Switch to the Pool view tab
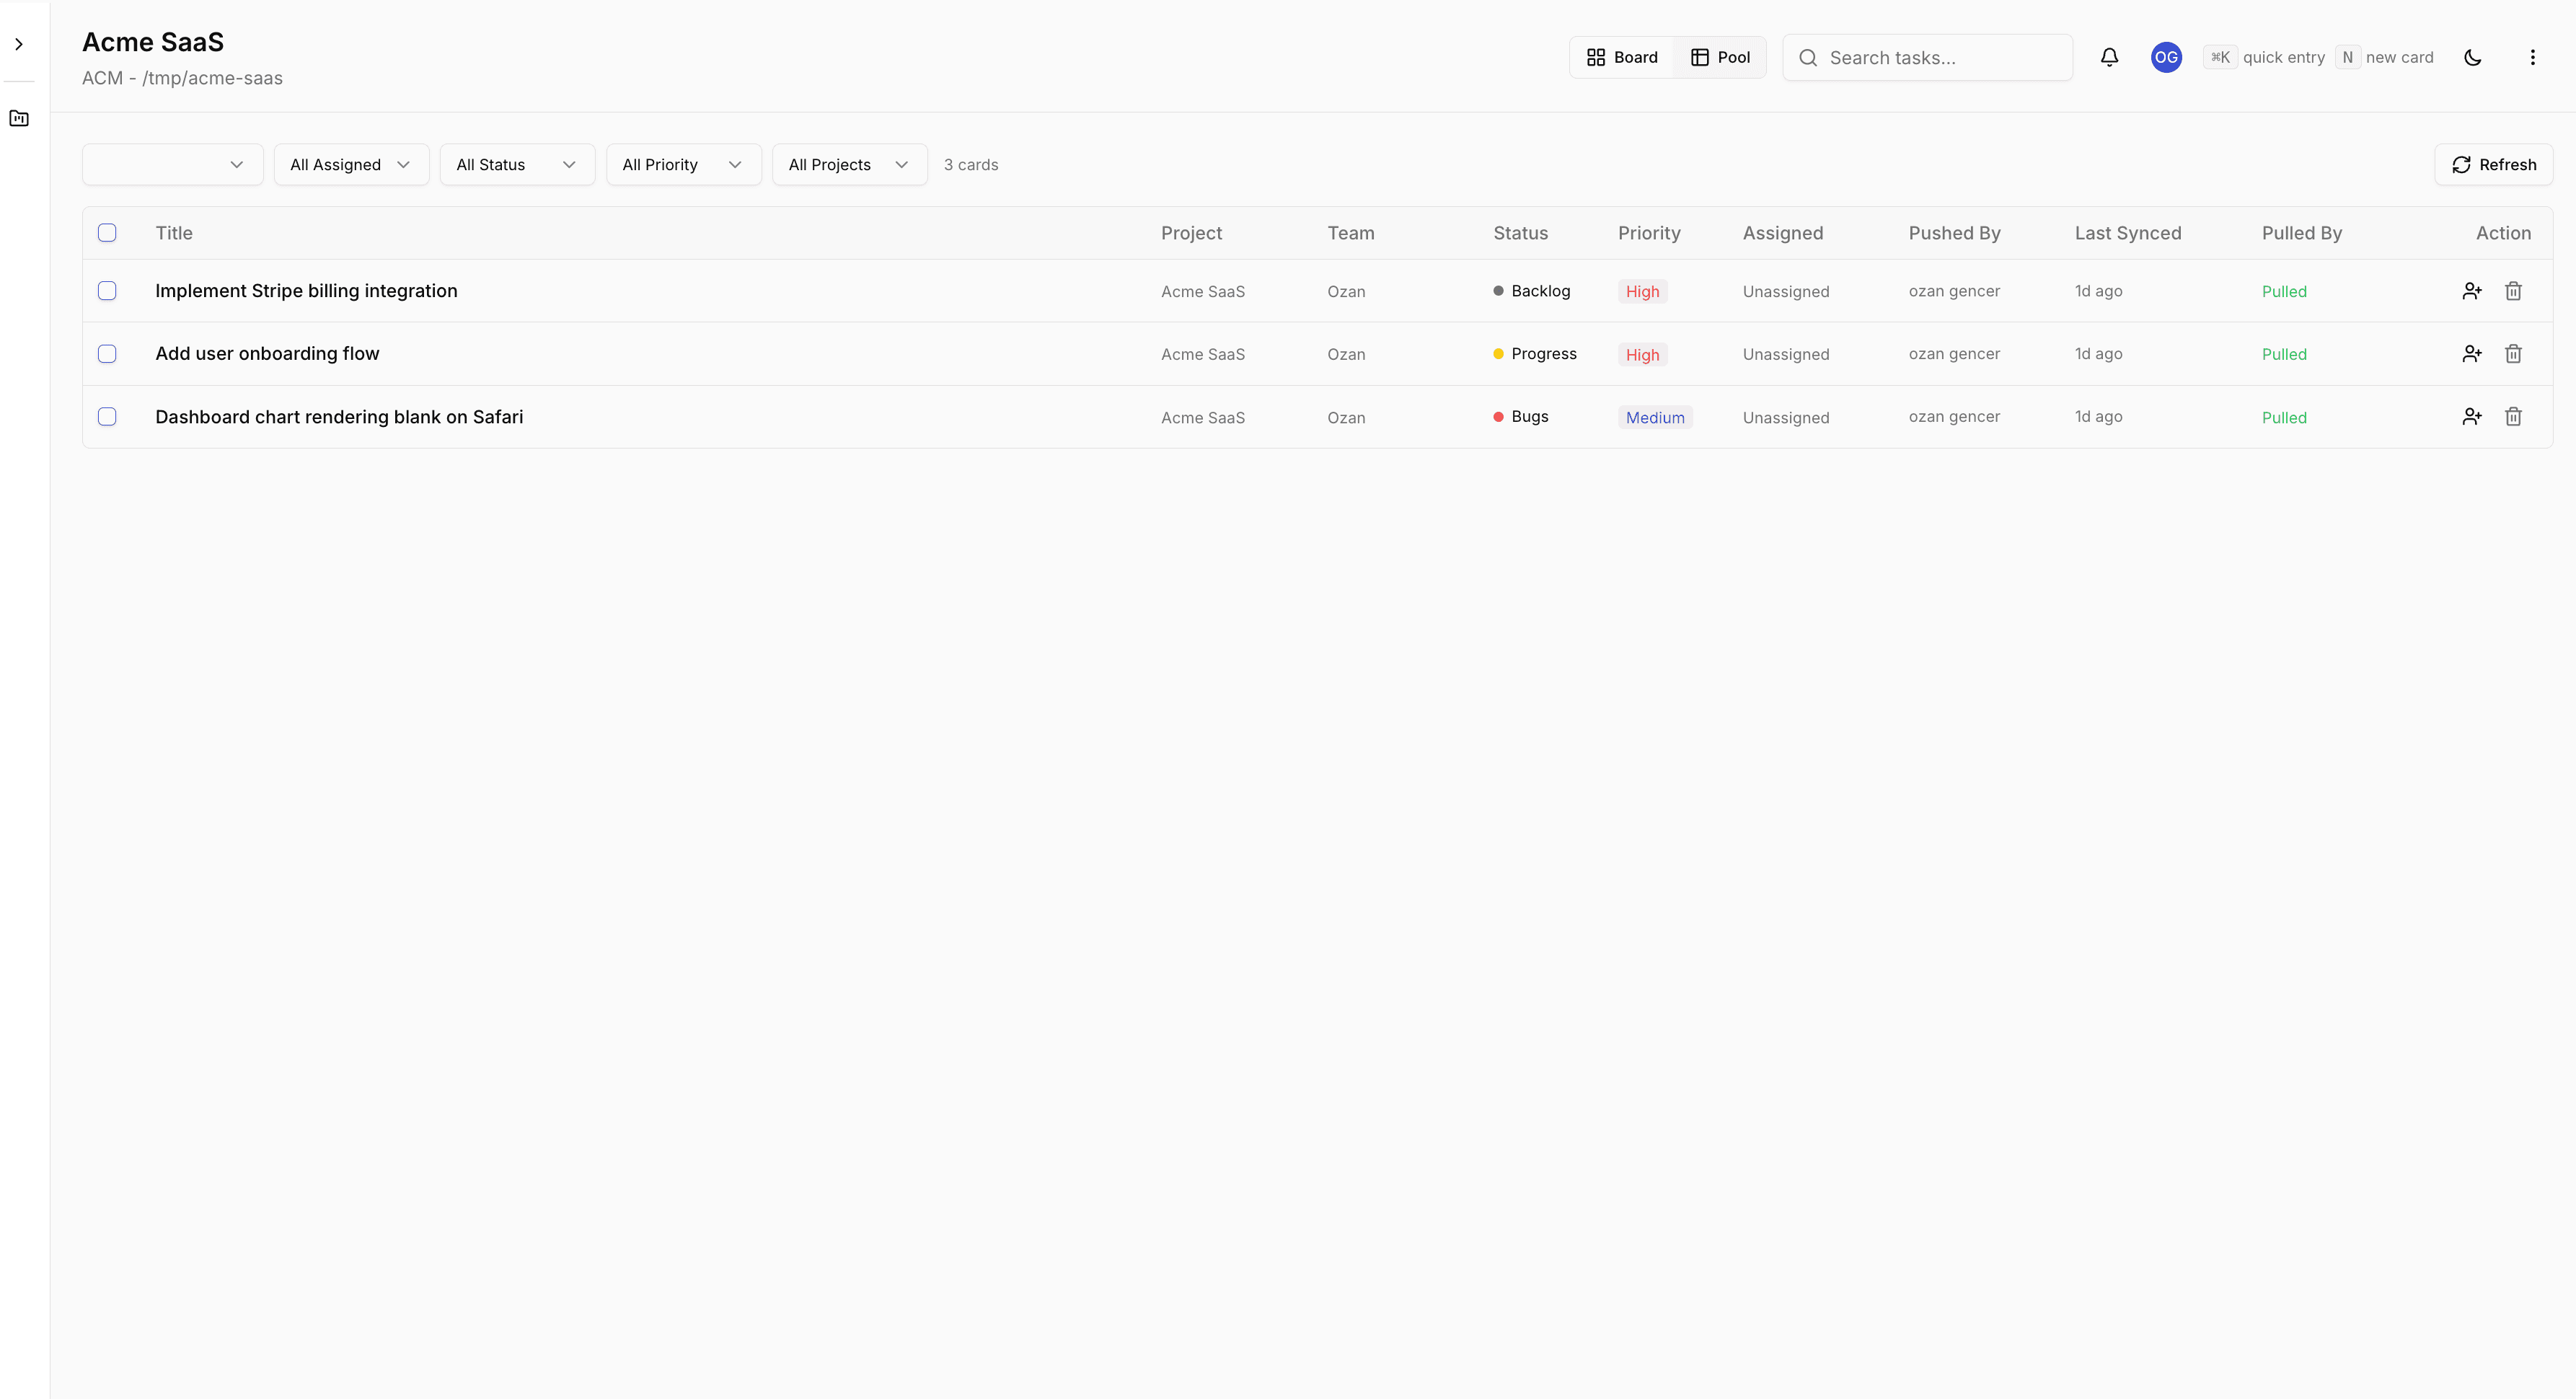Screen dimensions: 2576x1399 point(1720,57)
